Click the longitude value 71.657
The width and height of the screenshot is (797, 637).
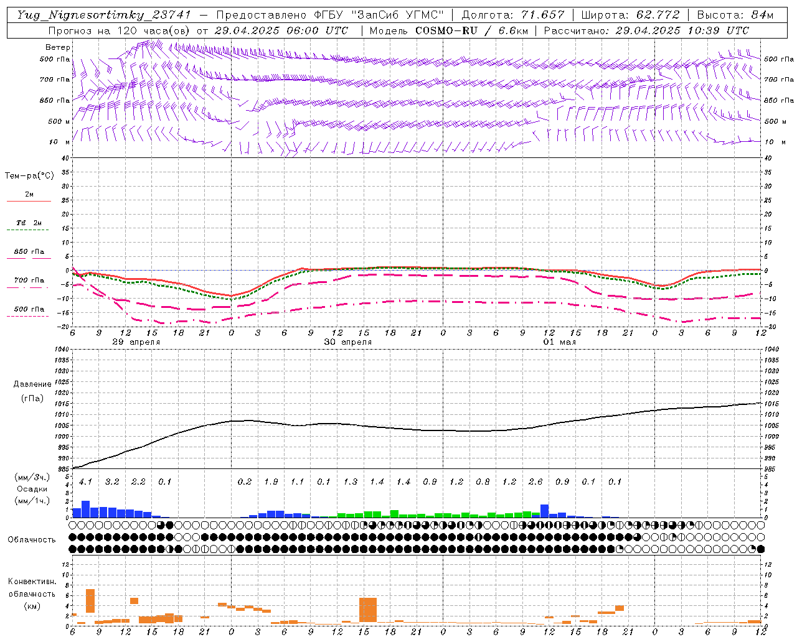(542, 15)
